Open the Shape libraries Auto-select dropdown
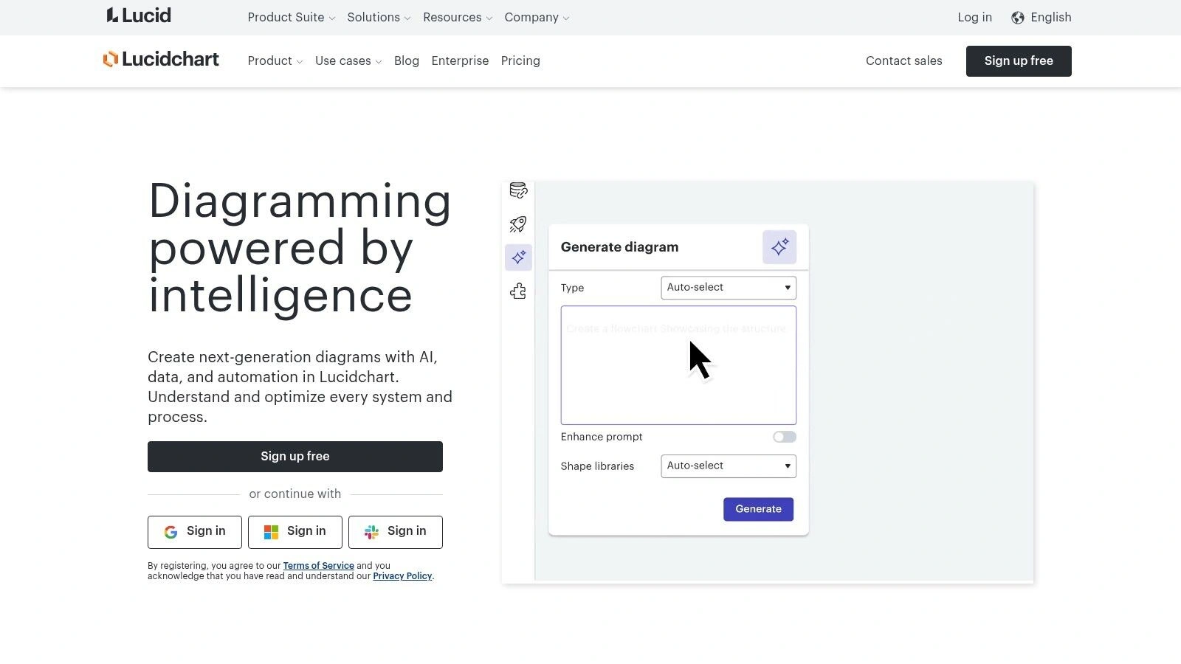Viewport: 1181px width, 664px height. [x=728, y=466]
